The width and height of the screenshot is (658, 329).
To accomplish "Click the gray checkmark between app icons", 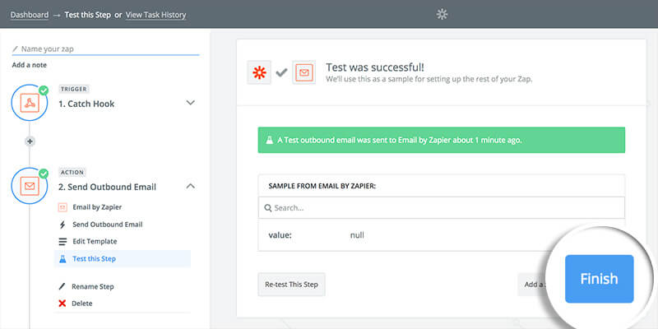I will 281,72.
